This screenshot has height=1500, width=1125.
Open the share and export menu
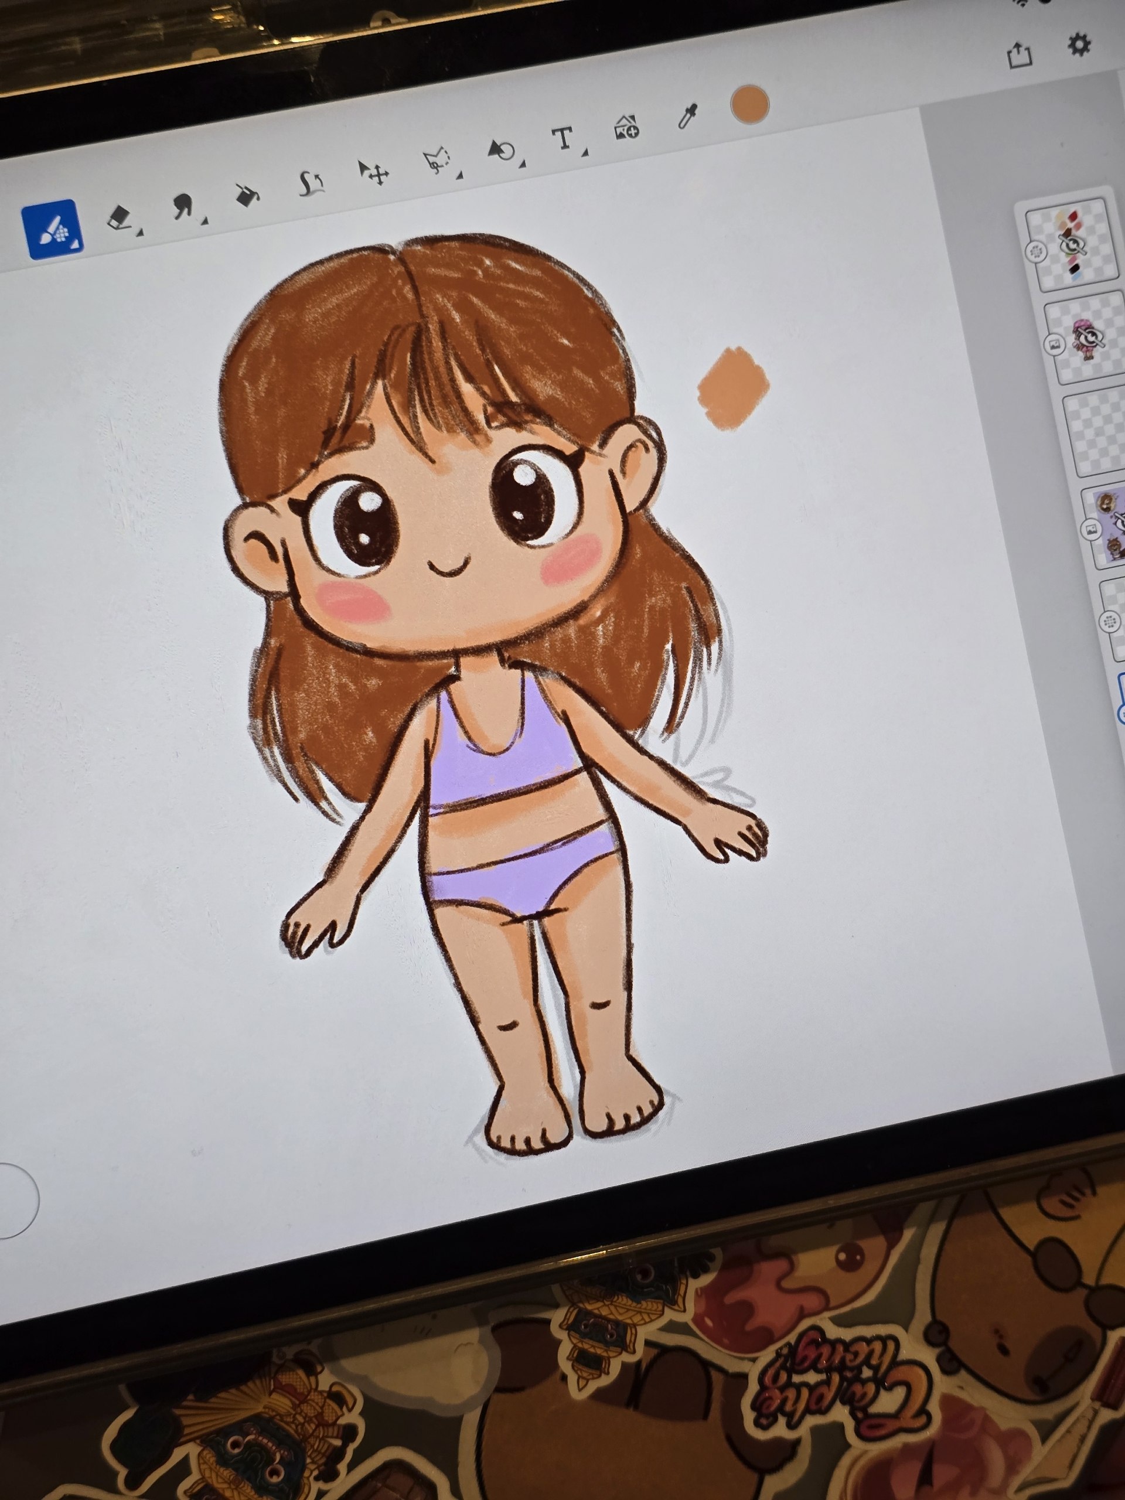(x=1019, y=55)
